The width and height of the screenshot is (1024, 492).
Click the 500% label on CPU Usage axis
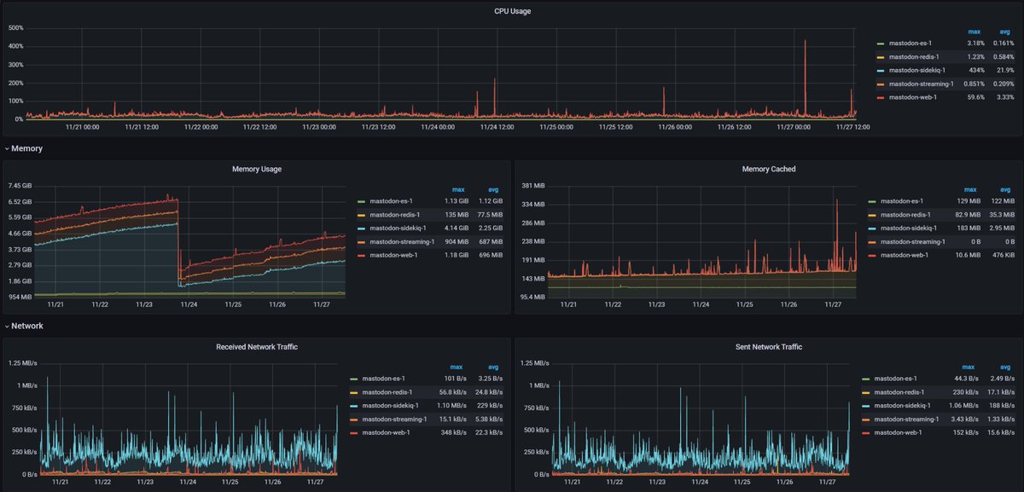coord(15,27)
